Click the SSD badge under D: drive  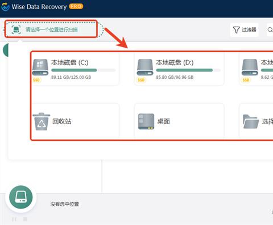coord(141,80)
